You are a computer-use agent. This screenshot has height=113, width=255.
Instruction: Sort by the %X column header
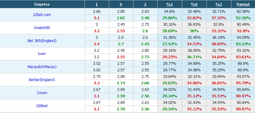click(194, 4)
